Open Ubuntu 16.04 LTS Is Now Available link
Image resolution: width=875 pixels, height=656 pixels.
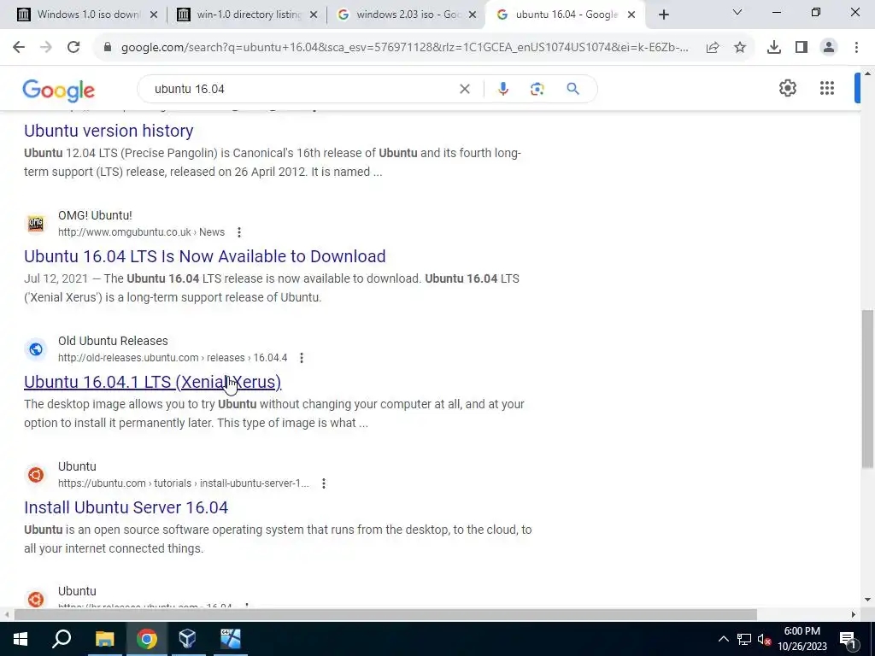point(205,256)
